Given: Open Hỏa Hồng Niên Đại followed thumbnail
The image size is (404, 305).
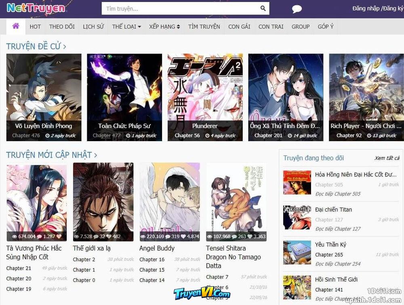Looking at the screenshot, I should (x=297, y=182).
